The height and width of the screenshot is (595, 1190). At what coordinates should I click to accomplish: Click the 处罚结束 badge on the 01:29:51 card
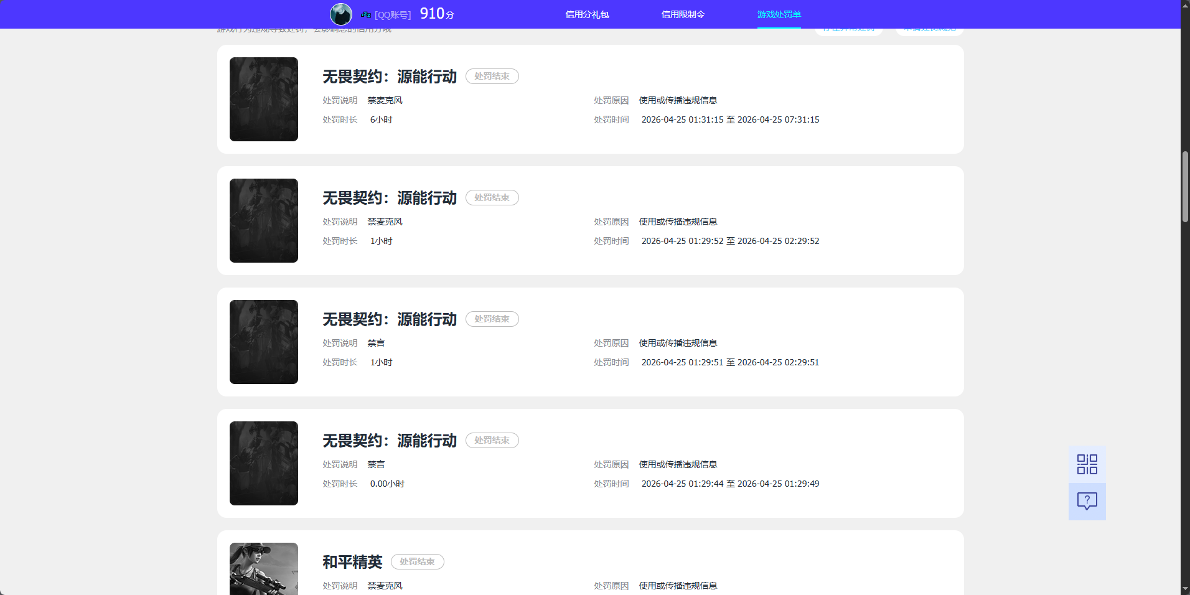[492, 319]
